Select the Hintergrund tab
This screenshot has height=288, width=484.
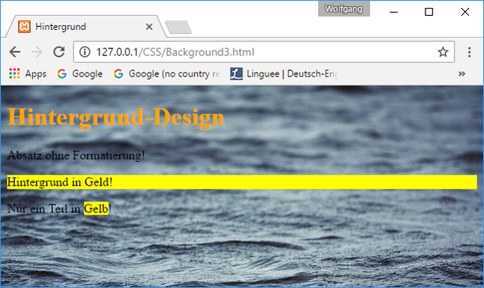pos(86,27)
